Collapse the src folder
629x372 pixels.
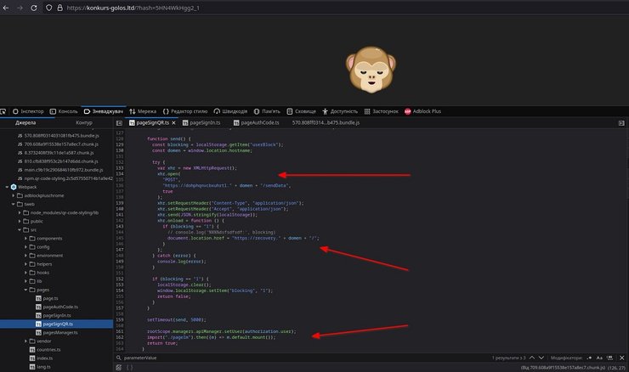click(20, 229)
